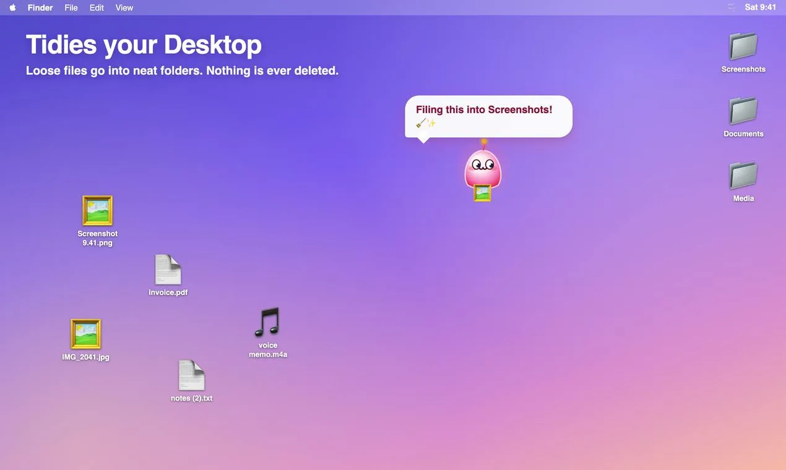Click the 'Screenshots' folder name label
The height and width of the screenshot is (470, 786).
(x=743, y=69)
